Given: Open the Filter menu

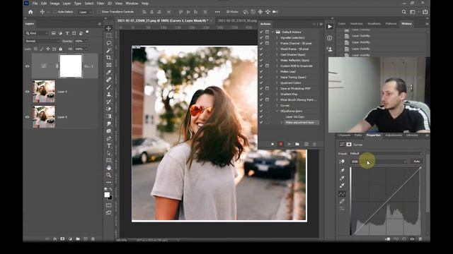Looking at the screenshot, I should coord(101,4).
